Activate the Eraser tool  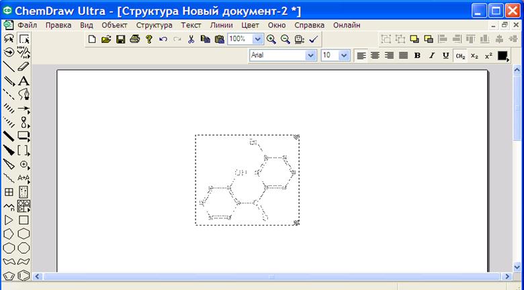click(x=24, y=66)
